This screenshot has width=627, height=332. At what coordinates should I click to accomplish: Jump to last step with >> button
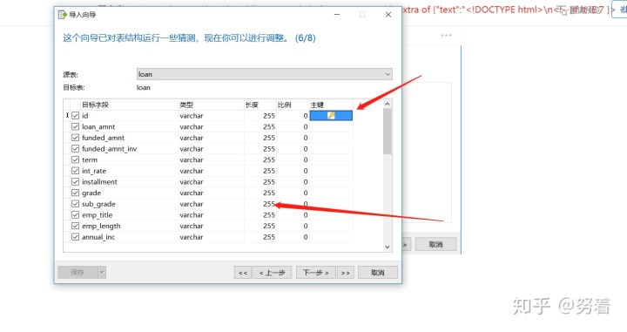[x=346, y=273]
